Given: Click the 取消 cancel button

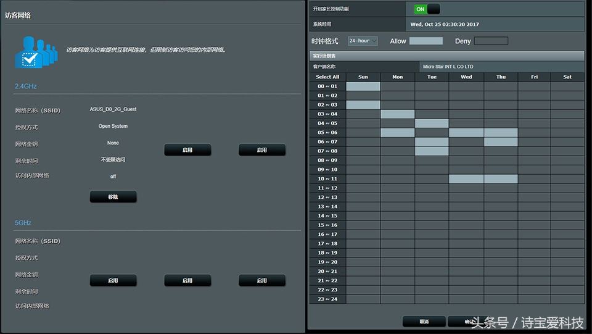Looking at the screenshot, I should pyautogui.click(x=424, y=322).
